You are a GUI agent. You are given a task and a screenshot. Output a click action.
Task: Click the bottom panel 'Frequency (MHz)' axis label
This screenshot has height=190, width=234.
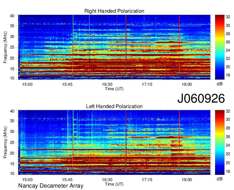pyautogui.click(x=5, y=142)
